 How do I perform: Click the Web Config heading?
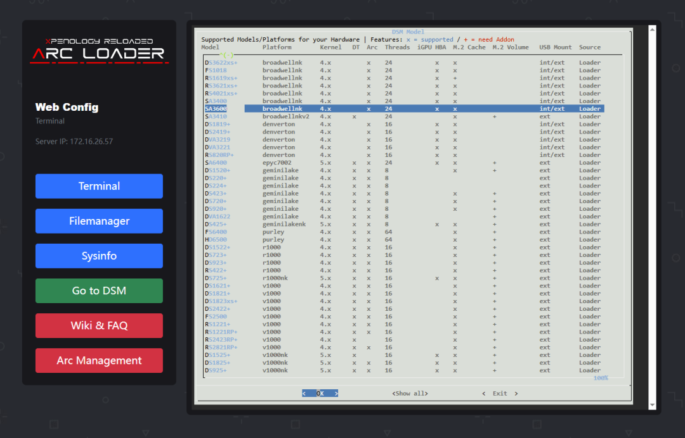[x=67, y=107]
